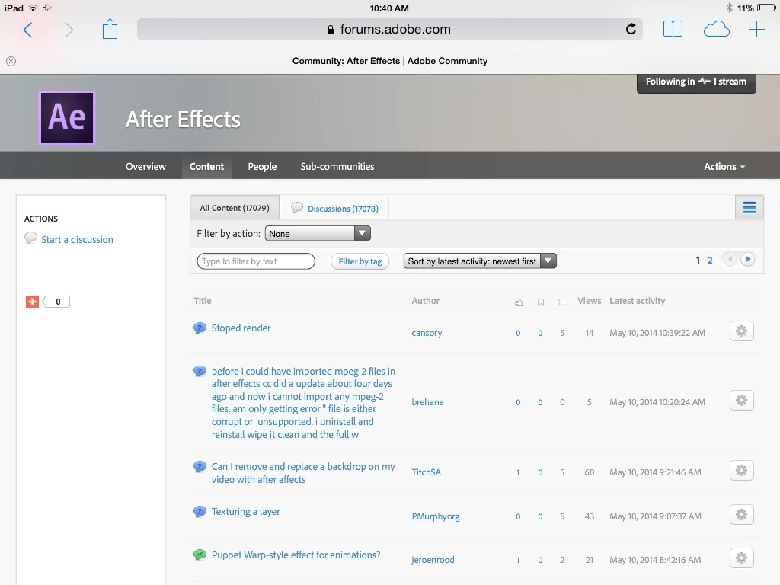Image resolution: width=780 pixels, height=585 pixels.
Task: Tap the forums.adobe.com address bar
Action: 389,30
